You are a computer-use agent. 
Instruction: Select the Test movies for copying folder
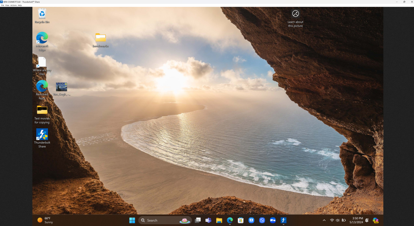click(42, 110)
